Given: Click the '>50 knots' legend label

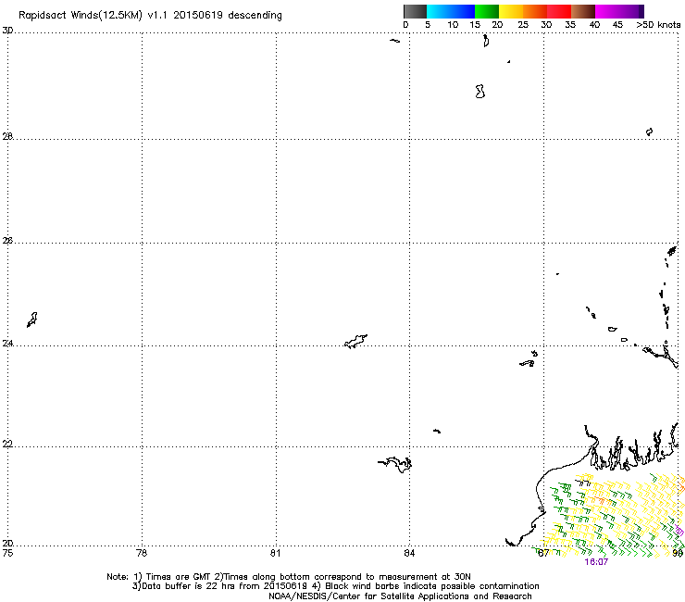Looking at the screenshot, I should point(658,25).
